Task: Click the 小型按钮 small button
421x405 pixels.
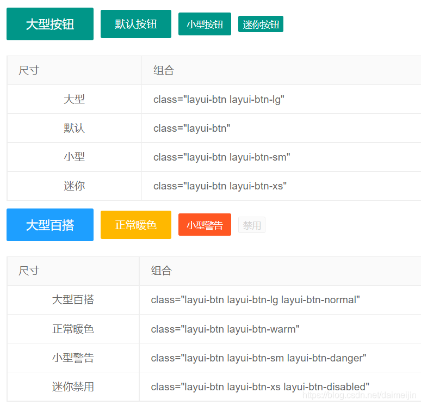Action: click(x=205, y=24)
